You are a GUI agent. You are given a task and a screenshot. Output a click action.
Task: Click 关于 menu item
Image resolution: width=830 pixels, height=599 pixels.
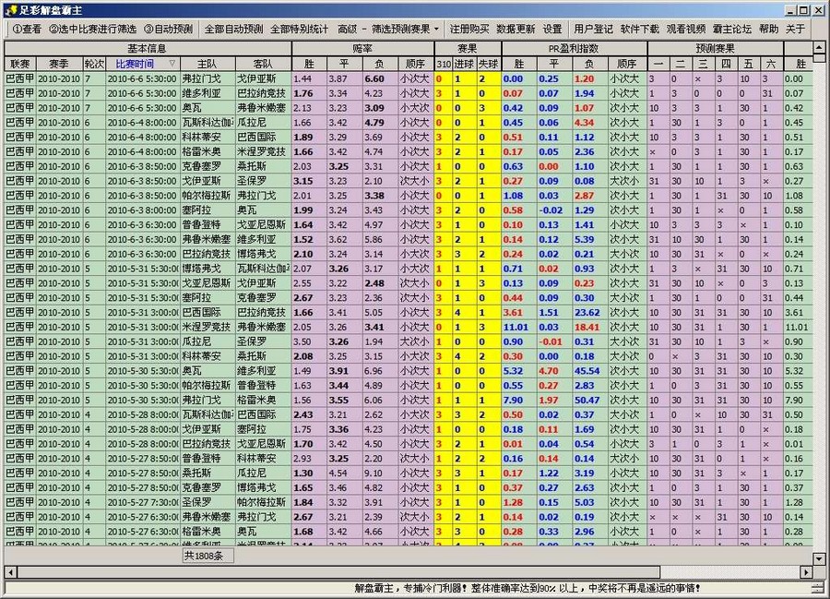(795, 30)
